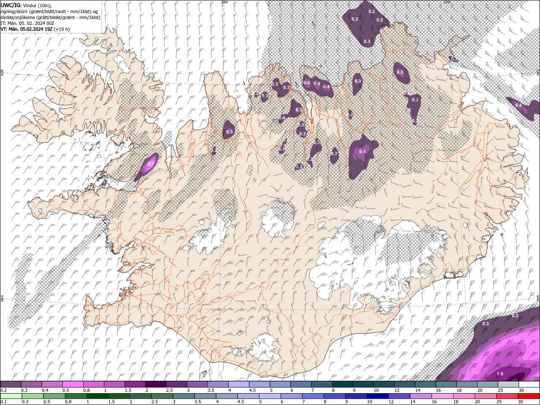Pick the dark teal swatch labeled 8, upper row
This screenshot has height=405, width=540.
342,384
